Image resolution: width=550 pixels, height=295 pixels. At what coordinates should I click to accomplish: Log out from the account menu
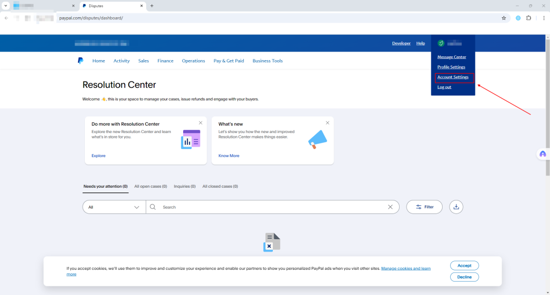pyautogui.click(x=444, y=87)
